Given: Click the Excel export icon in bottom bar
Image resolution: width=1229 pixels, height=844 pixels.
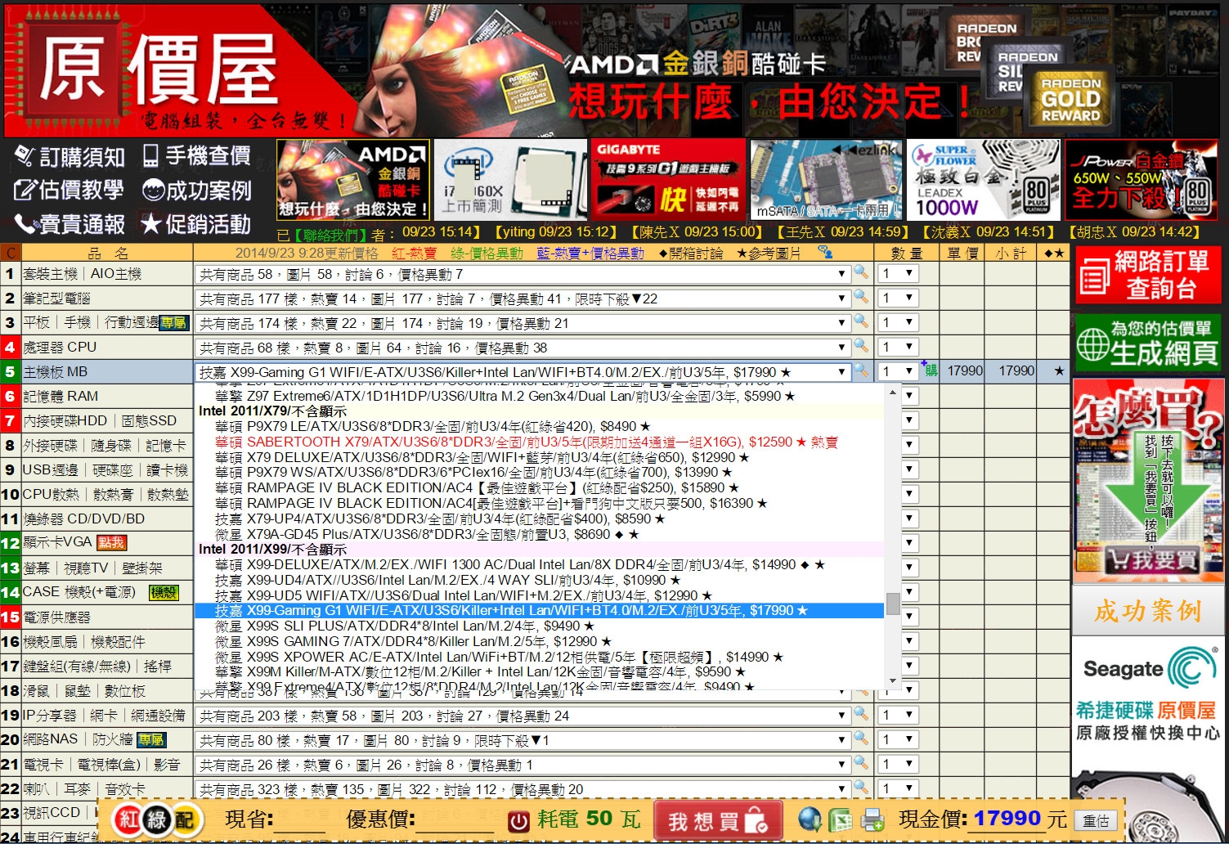Looking at the screenshot, I should 841,819.
